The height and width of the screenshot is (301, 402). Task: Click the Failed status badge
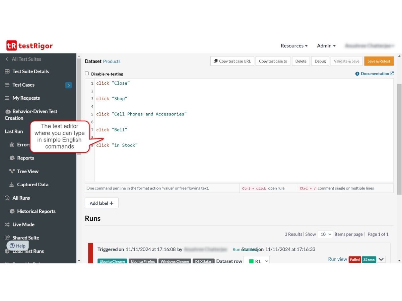coord(355,260)
